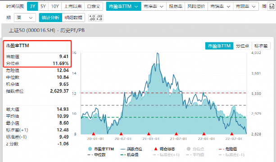The image size is (276, 162).
Task: Toggle the 市盈率TTM legend circle
Action: [x=90, y=149]
